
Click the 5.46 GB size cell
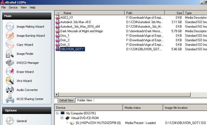[x=177, y=49]
